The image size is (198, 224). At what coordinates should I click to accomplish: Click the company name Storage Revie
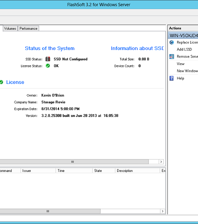[53, 102]
